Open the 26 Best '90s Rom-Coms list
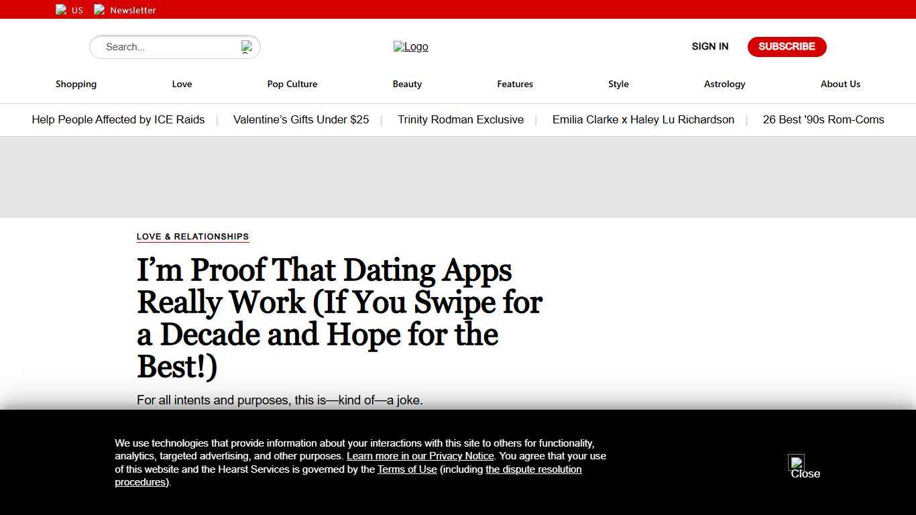The image size is (916, 515). point(823,119)
